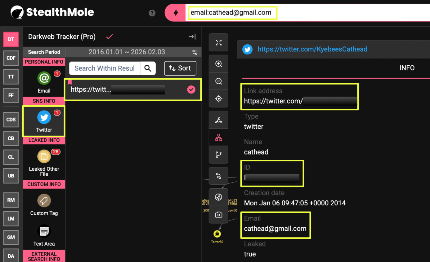
Task: Click the fullscreen expand graph icon
Action: point(219,42)
